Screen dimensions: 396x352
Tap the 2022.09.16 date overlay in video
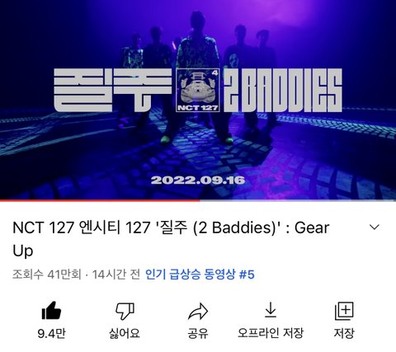(198, 181)
